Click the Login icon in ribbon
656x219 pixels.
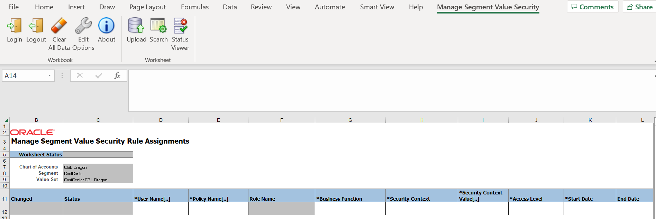pos(15,26)
